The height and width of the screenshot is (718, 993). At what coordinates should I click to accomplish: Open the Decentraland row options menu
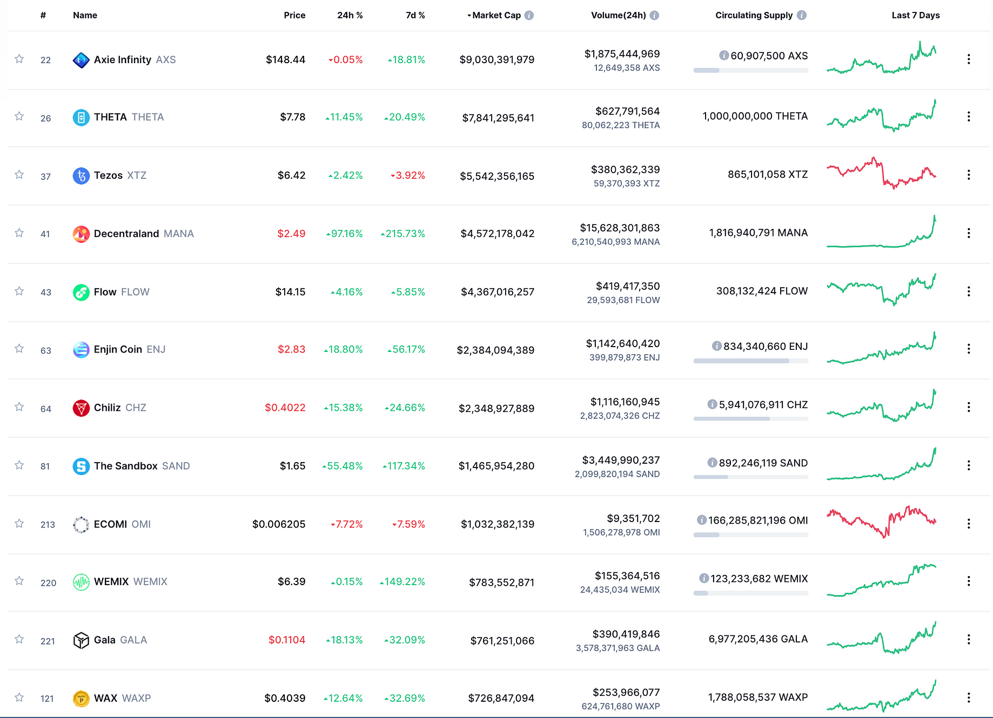[969, 233]
